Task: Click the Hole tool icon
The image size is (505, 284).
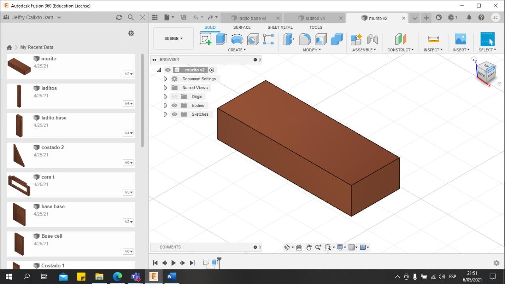Action: (253, 39)
